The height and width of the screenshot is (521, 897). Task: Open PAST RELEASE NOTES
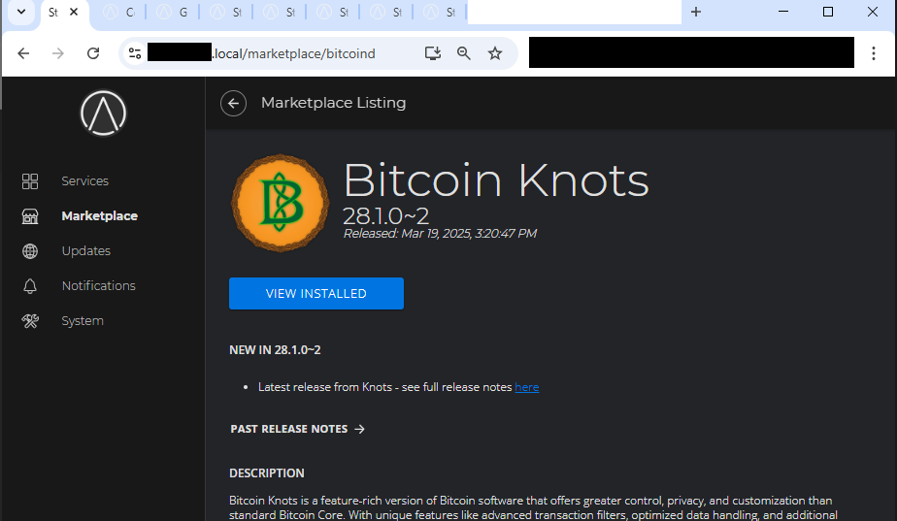point(297,429)
